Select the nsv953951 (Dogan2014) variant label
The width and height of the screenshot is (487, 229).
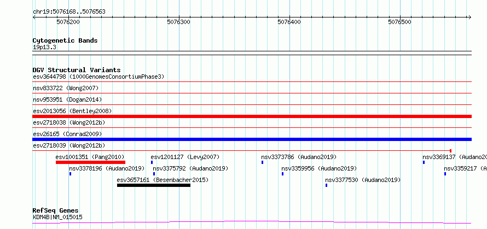(x=67, y=100)
